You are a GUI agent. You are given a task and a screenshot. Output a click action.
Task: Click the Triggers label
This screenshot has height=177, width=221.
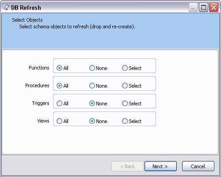(x=41, y=103)
